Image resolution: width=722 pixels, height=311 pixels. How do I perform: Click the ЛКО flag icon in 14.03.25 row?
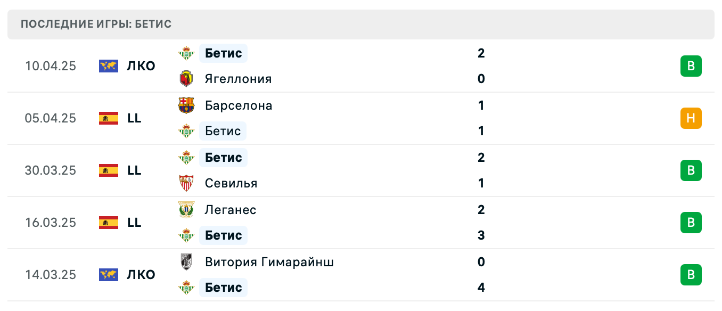[x=109, y=275]
